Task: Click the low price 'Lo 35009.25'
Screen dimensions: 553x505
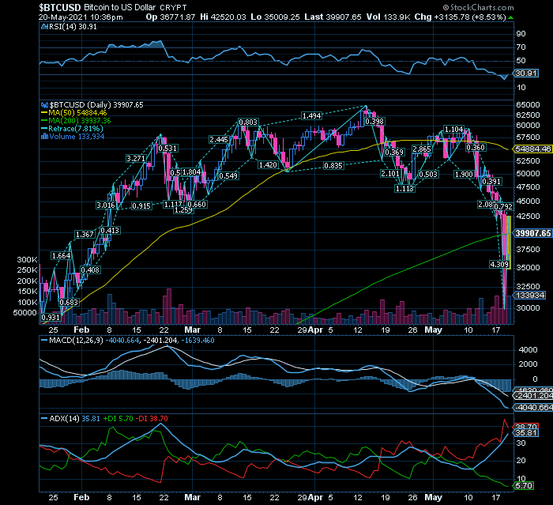Action: [274, 17]
